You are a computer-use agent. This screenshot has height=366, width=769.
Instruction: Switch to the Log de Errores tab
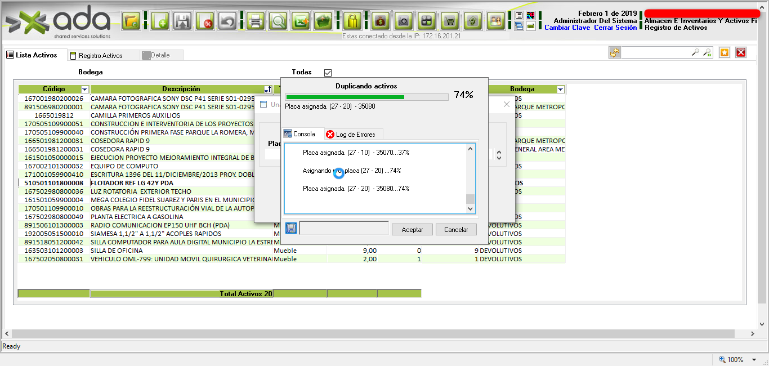point(354,134)
